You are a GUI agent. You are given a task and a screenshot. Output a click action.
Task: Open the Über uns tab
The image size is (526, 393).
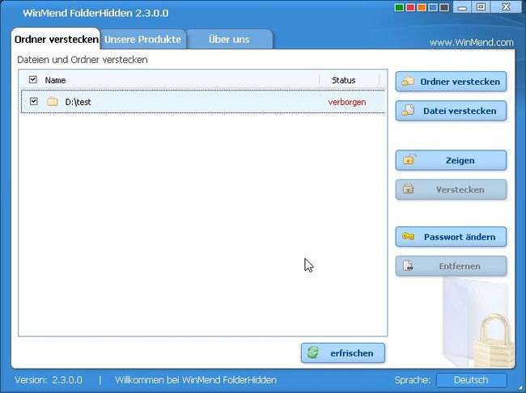[x=229, y=40]
